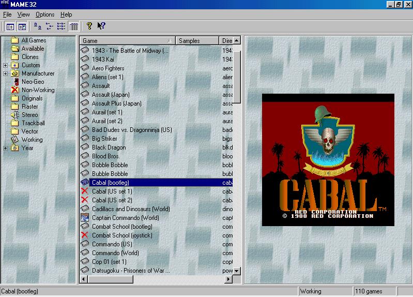The width and height of the screenshot is (413, 297).
Task: Sort by the Game column header
Action: coord(127,41)
